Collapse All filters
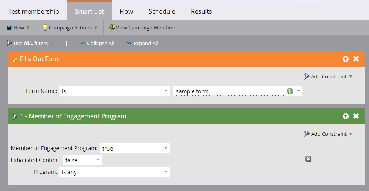Viewport: 369px width, 191px height. pos(97,43)
